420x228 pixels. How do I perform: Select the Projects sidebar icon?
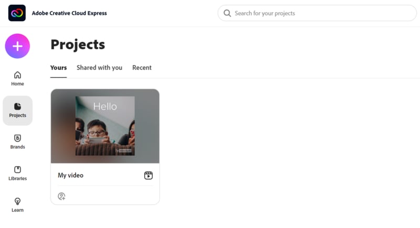(x=17, y=106)
